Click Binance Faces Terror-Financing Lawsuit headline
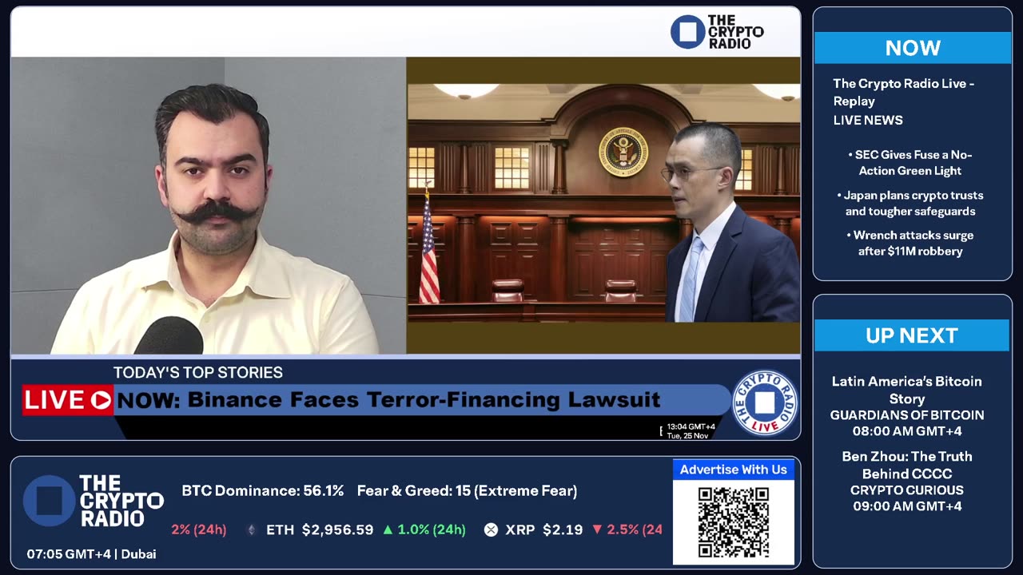The width and height of the screenshot is (1023, 575). pyautogui.click(x=424, y=400)
